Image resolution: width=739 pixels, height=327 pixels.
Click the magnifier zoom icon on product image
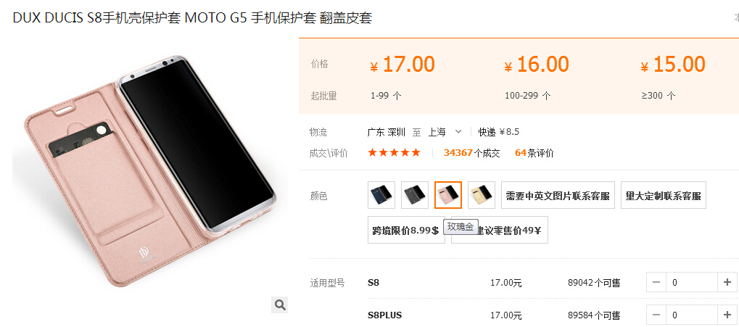(x=279, y=305)
